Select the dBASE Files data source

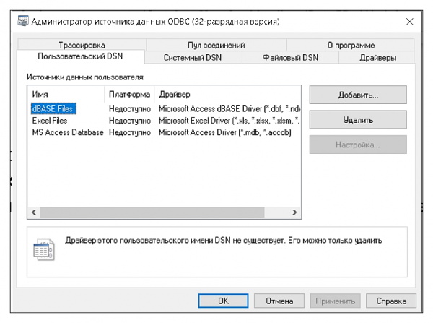pos(53,108)
